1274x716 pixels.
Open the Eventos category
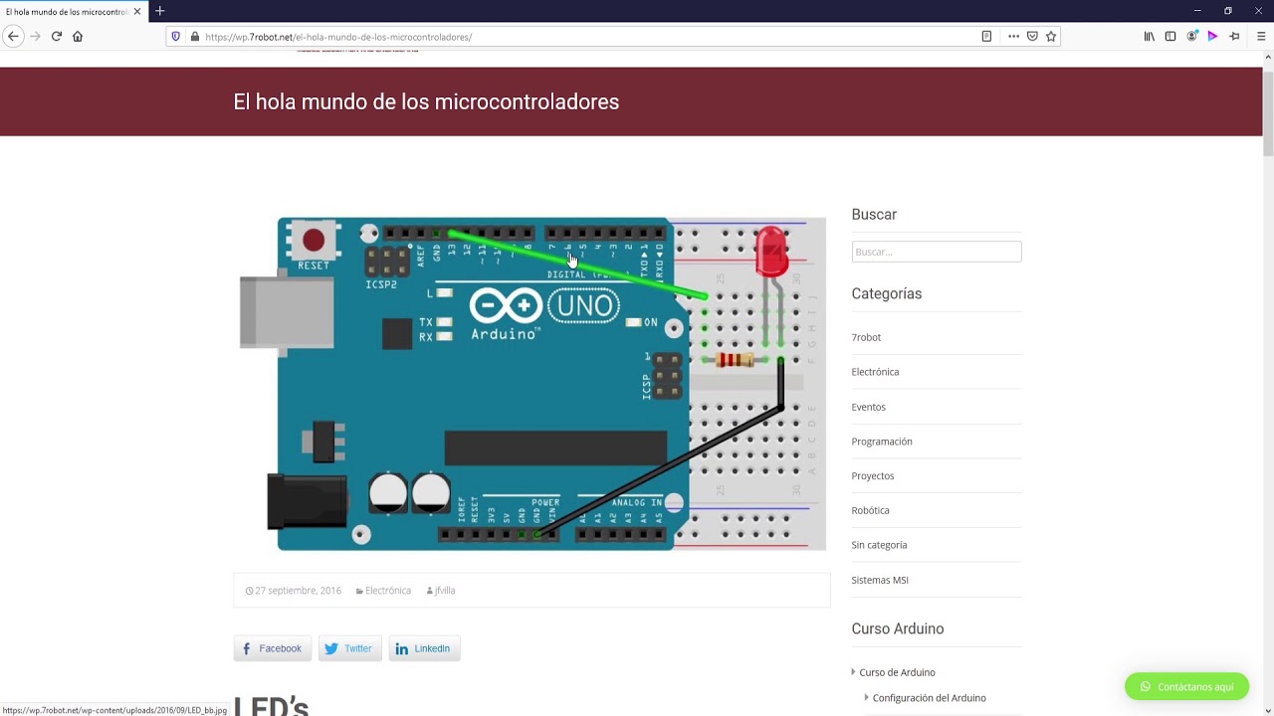pyautogui.click(x=868, y=407)
